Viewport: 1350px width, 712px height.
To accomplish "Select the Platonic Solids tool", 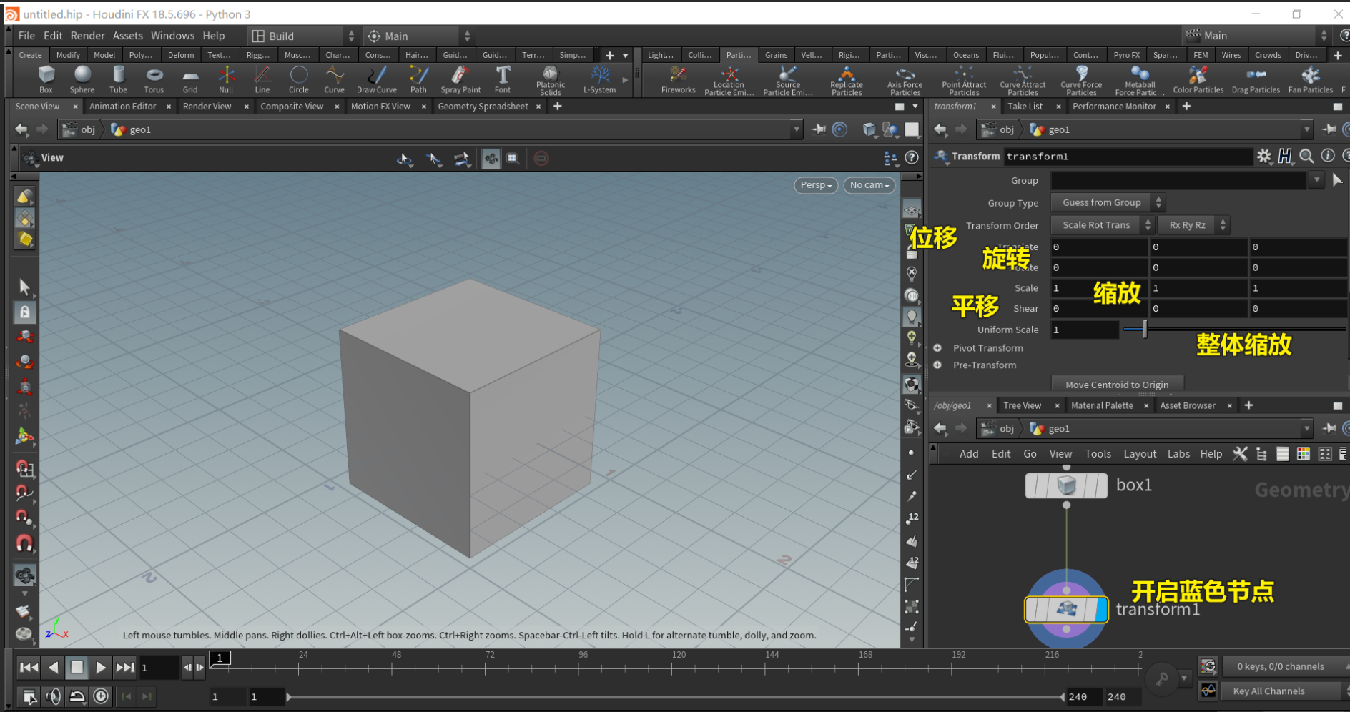I will [551, 80].
